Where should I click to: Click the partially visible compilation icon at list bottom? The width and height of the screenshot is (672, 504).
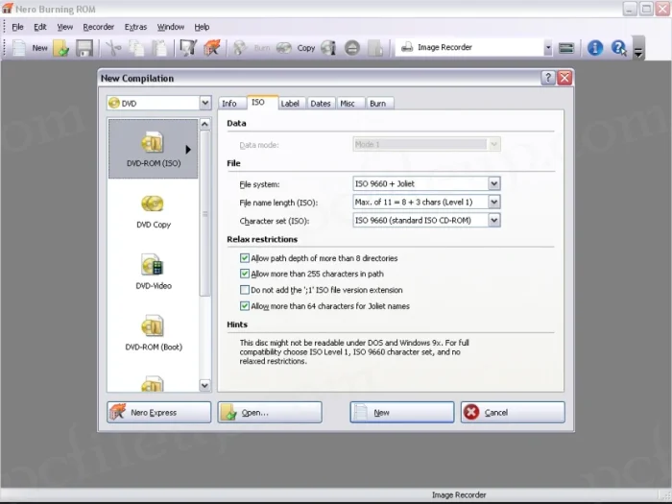[x=152, y=384]
